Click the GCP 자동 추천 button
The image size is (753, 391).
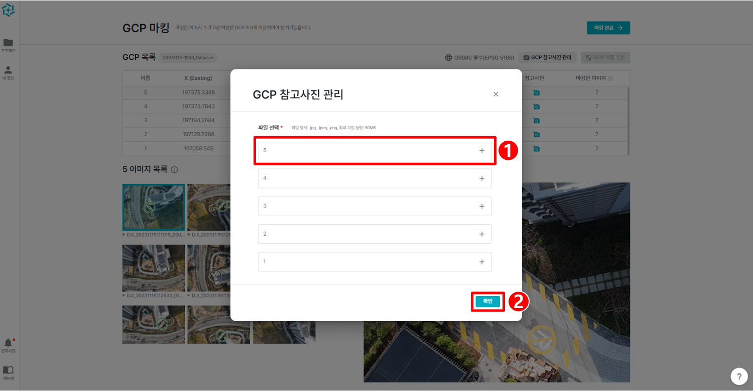pyautogui.click(x=605, y=57)
